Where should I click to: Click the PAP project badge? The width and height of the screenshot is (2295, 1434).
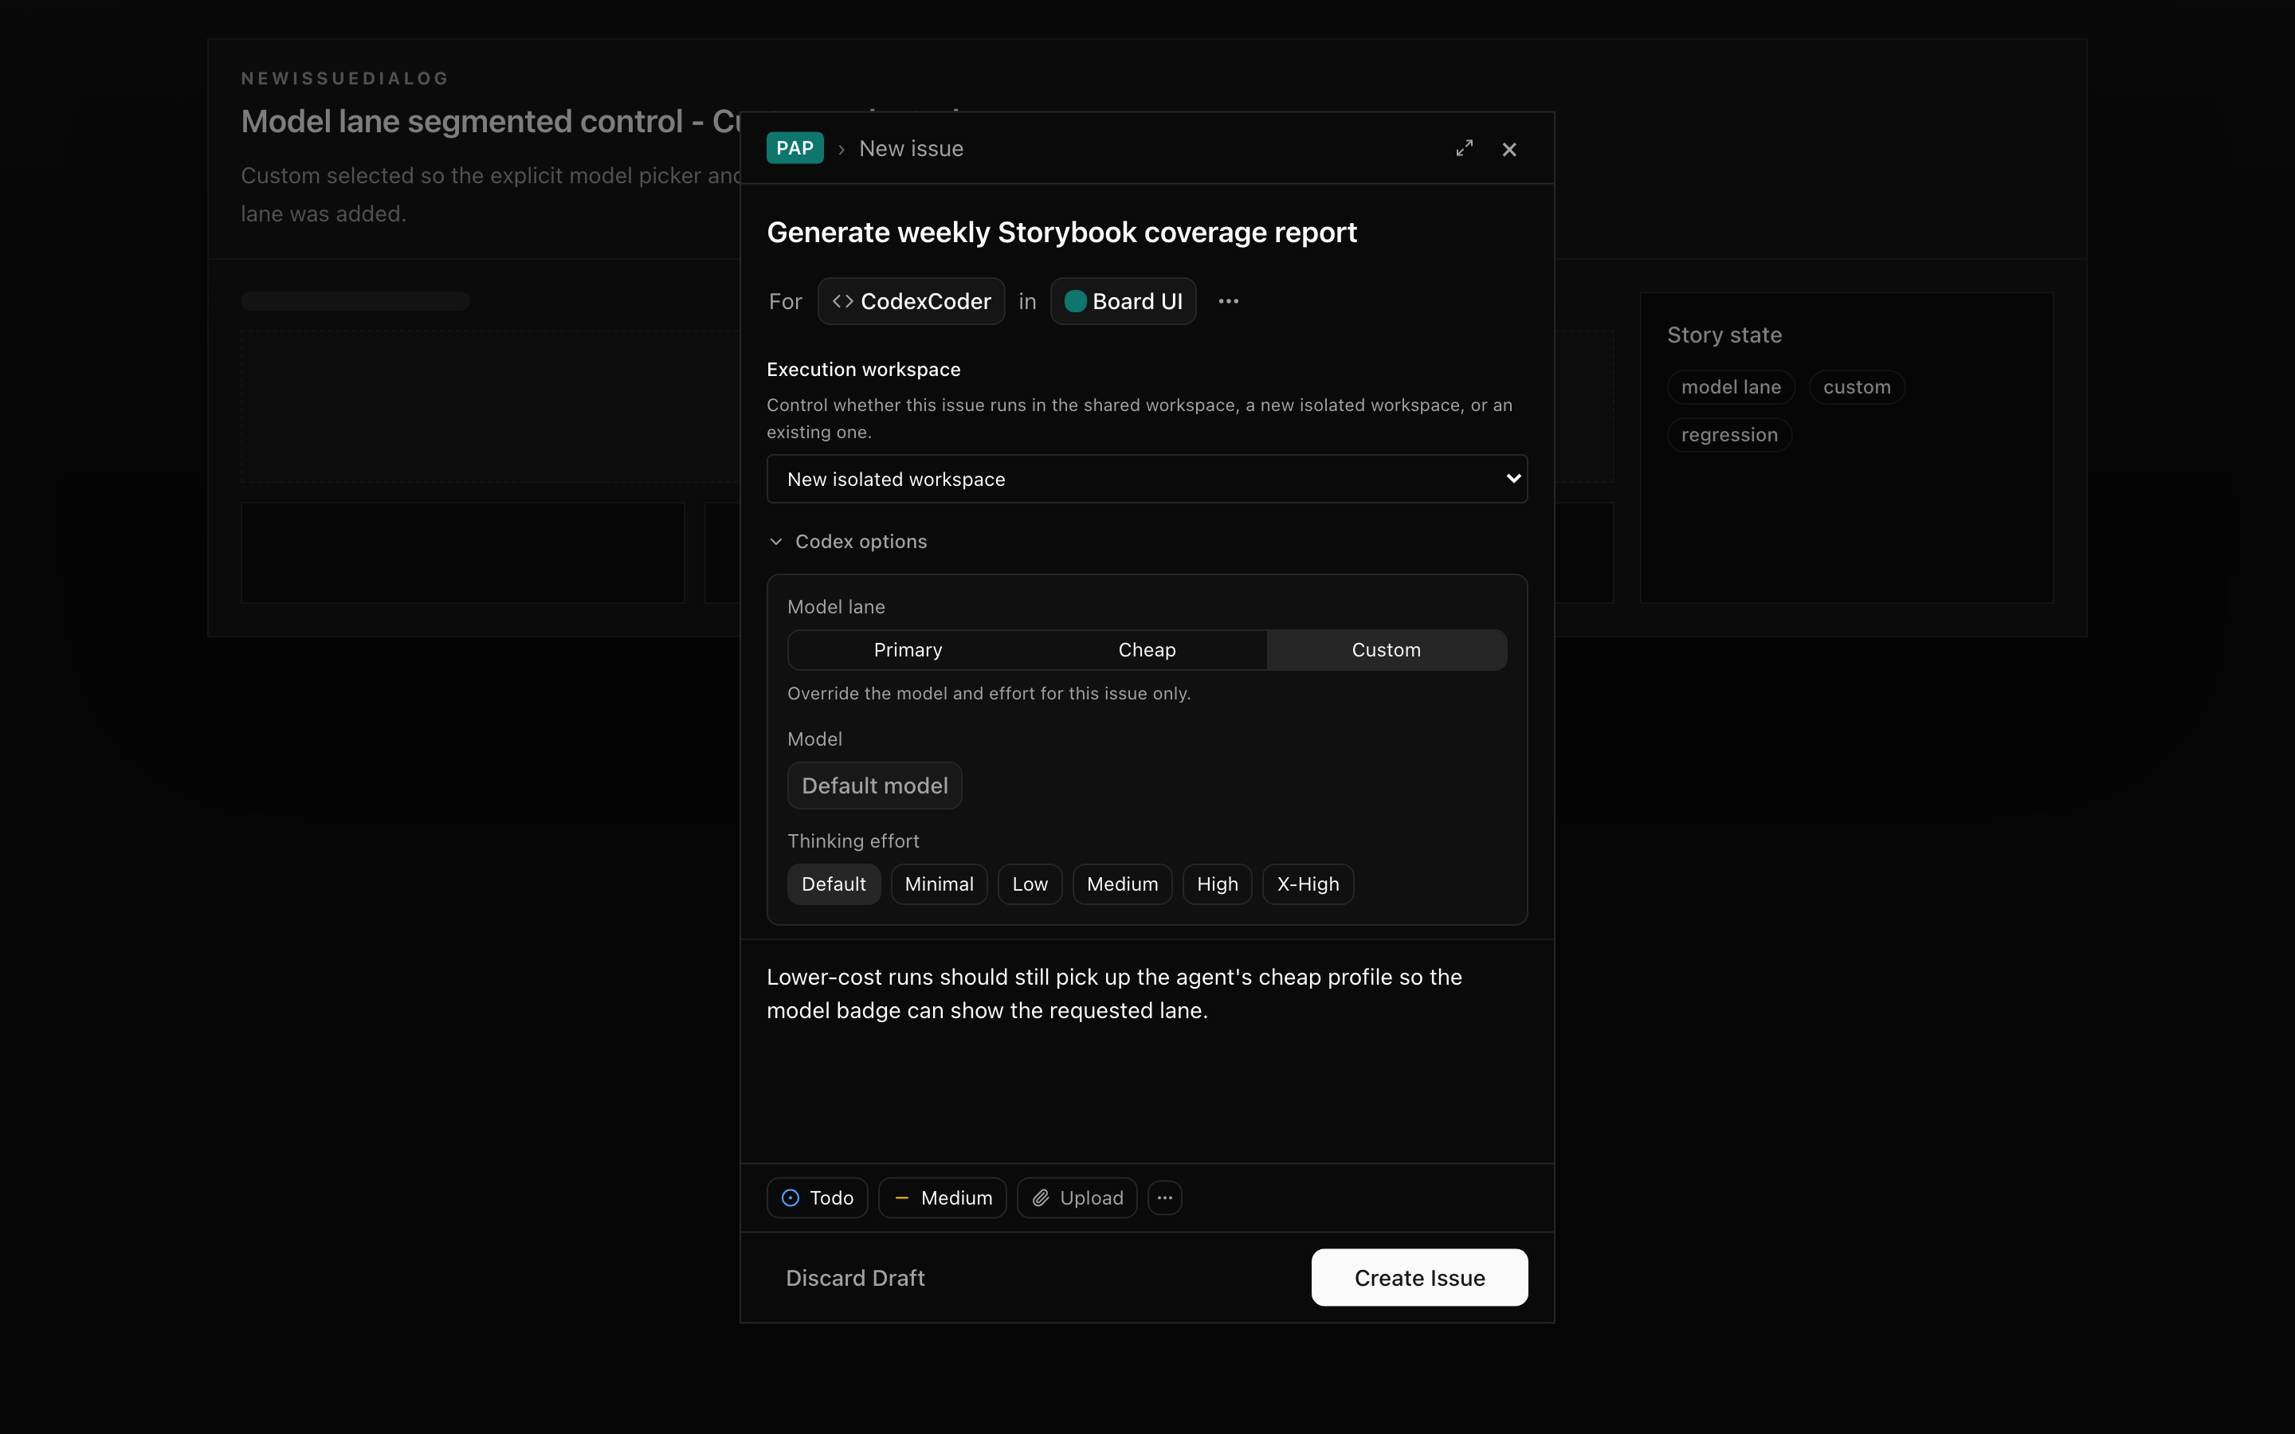click(x=794, y=148)
